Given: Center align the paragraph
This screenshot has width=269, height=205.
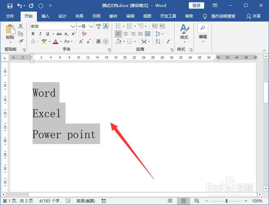Looking at the screenshot, I should pyautogui.click(x=126, y=34).
